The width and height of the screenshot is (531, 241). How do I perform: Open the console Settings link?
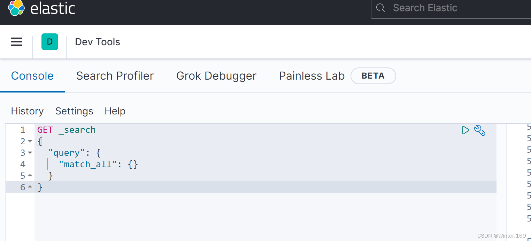[x=74, y=111]
